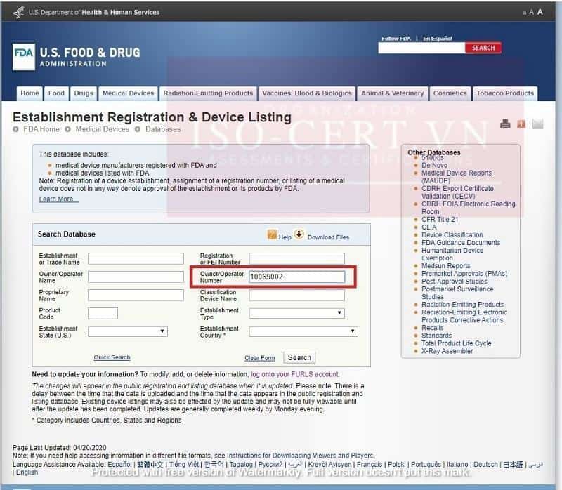Click the Owner/Operator Number field

point(296,277)
